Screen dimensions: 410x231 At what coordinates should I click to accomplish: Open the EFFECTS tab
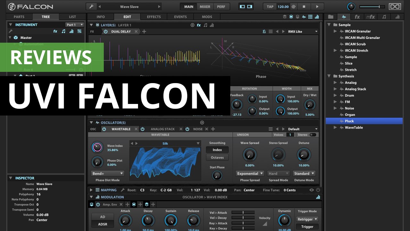coord(154,17)
